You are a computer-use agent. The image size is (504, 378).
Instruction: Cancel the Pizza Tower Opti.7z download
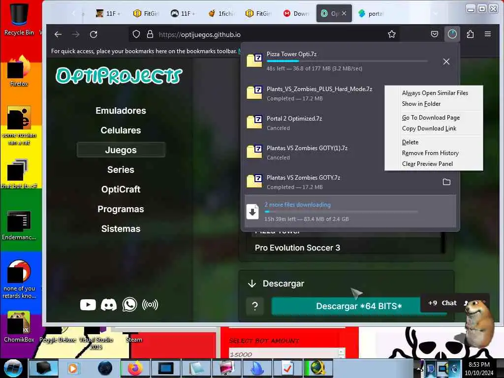coord(446,62)
